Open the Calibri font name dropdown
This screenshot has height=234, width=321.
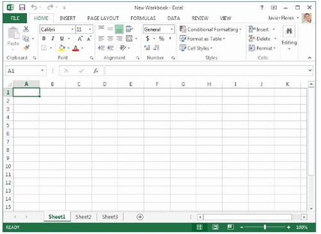[73, 30]
